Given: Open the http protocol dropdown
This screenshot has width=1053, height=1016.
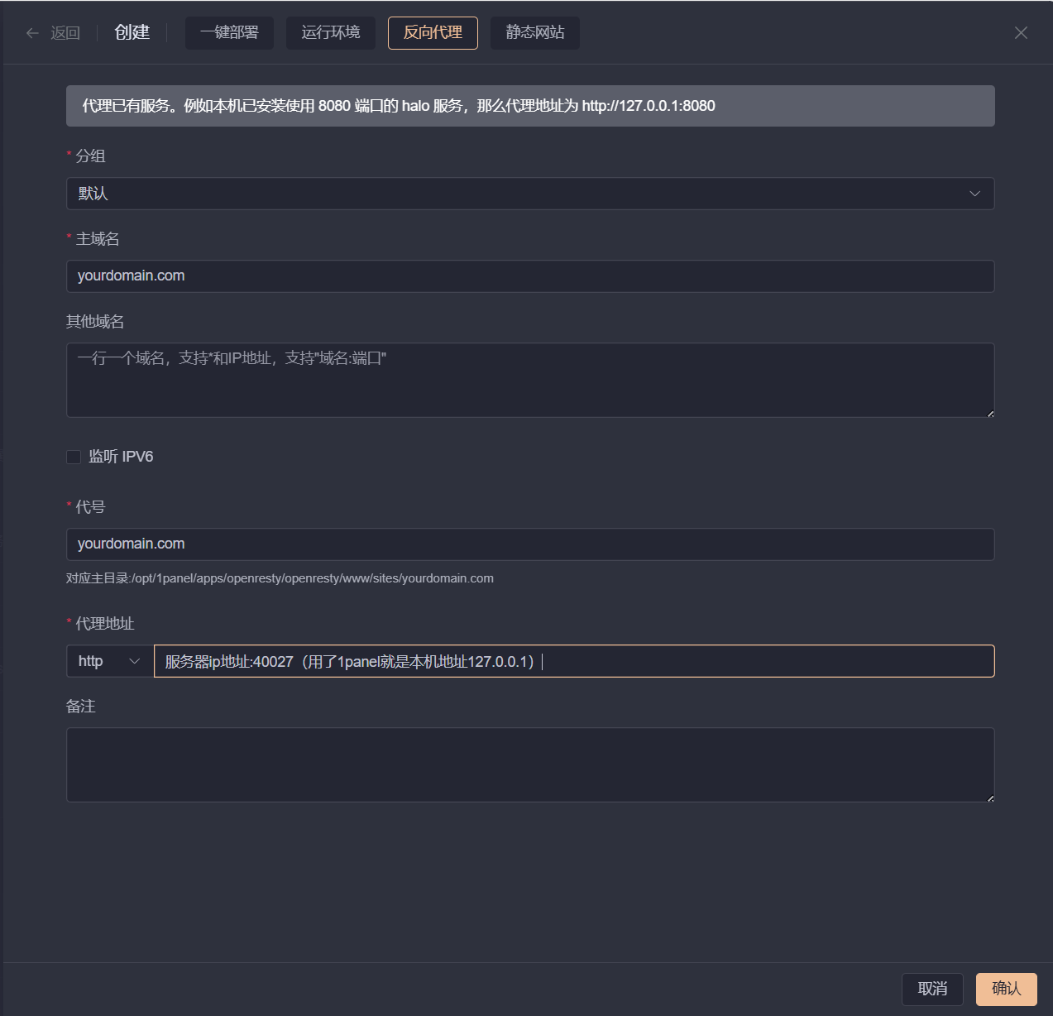Looking at the screenshot, I should [x=109, y=661].
